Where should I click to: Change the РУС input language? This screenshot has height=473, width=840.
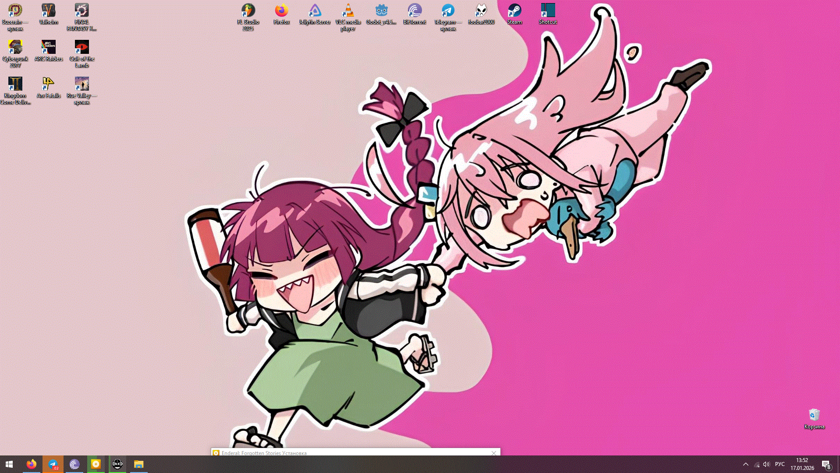(780, 464)
